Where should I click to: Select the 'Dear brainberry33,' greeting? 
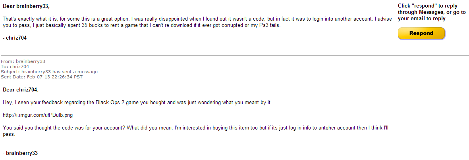click(x=24, y=6)
